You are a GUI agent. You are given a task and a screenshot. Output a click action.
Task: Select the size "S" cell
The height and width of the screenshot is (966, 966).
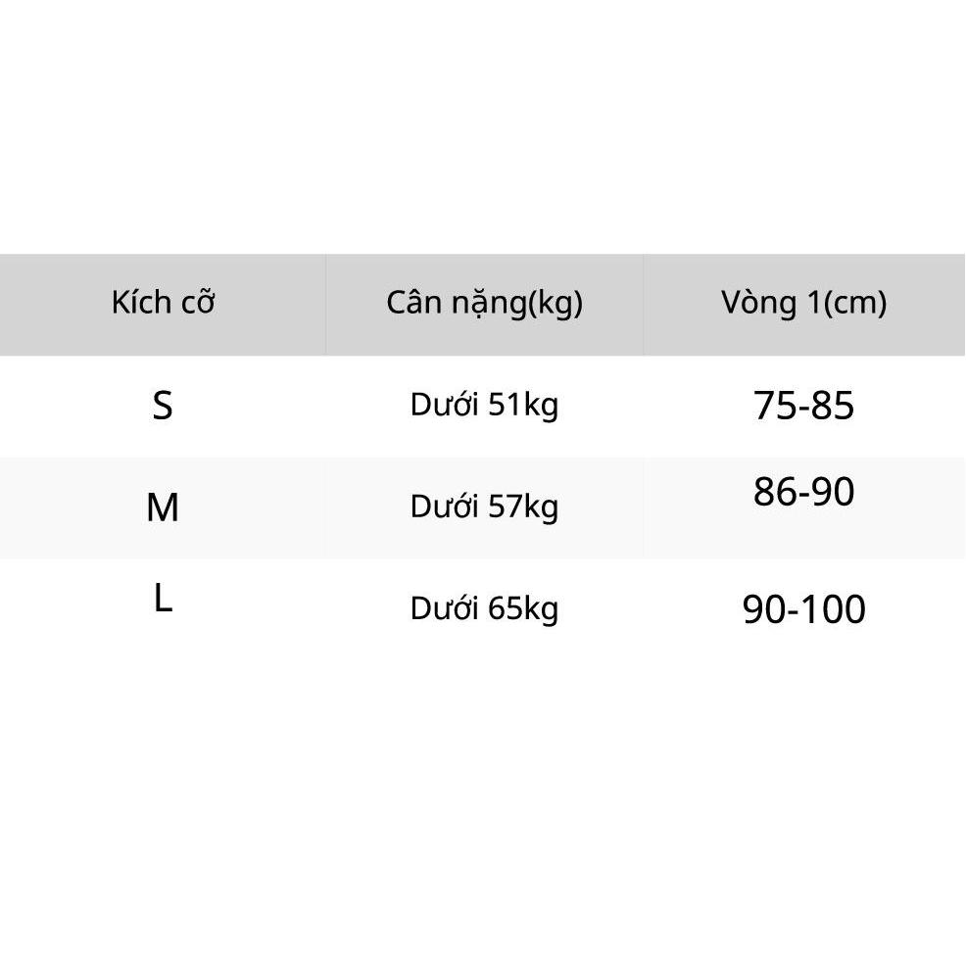(163, 406)
